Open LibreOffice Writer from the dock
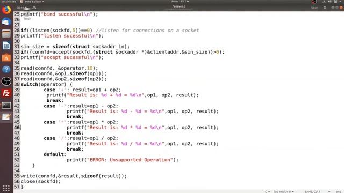The image size is (344, 193). pyautogui.click(x=6, y=46)
